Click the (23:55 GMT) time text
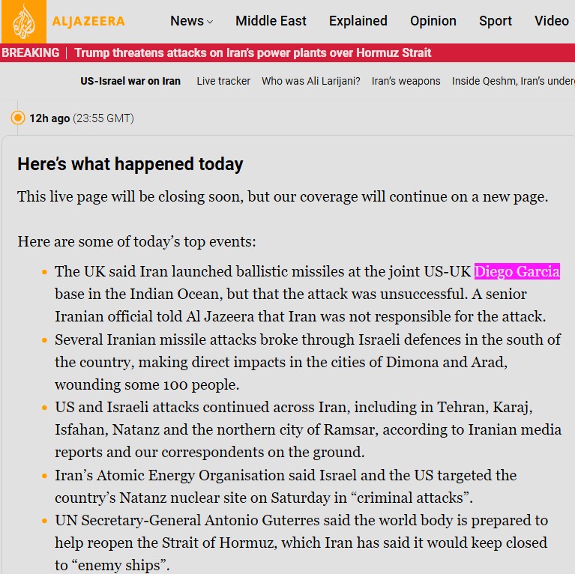The width and height of the screenshot is (575, 574). (x=103, y=118)
